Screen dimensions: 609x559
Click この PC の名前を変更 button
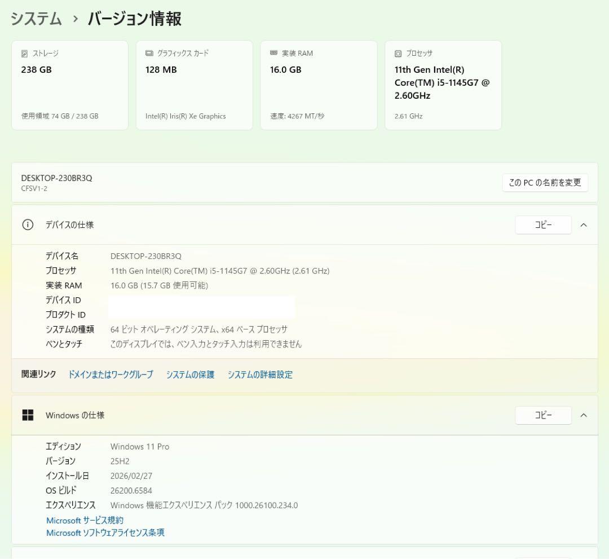(x=545, y=183)
